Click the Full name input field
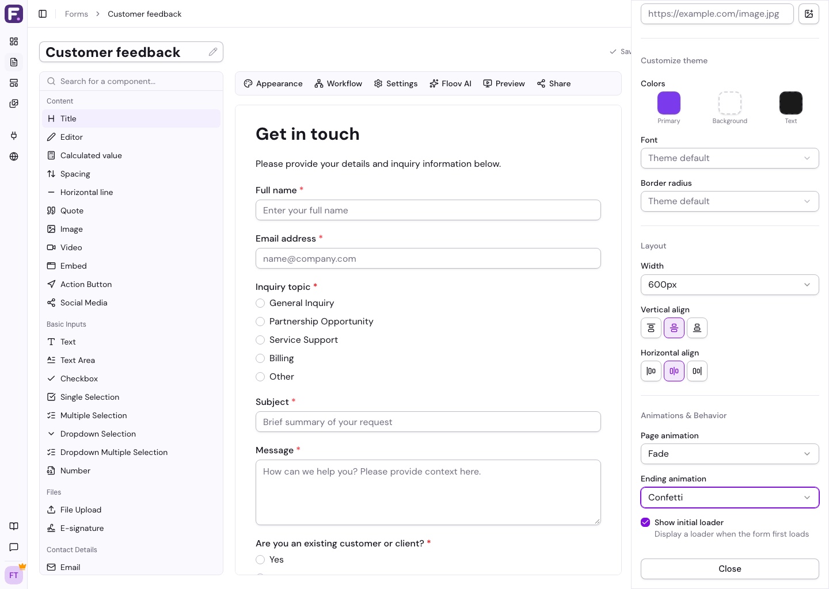The width and height of the screenshot is (829, 589). point(428,210)
